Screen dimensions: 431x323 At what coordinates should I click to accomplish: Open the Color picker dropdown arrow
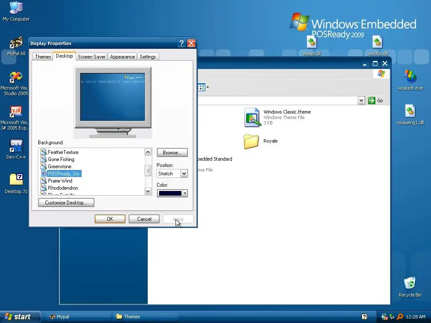185,193
